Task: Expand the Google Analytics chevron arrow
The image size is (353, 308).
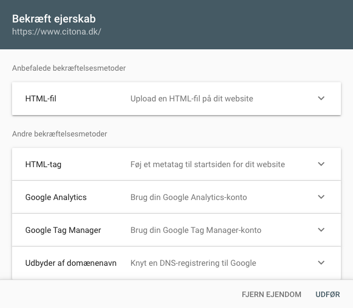Action: pos(321,197)
